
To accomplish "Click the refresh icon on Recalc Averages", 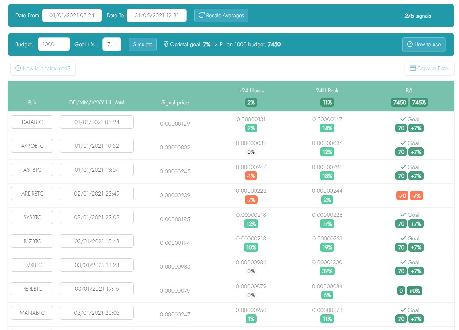I will coord(201,15).
